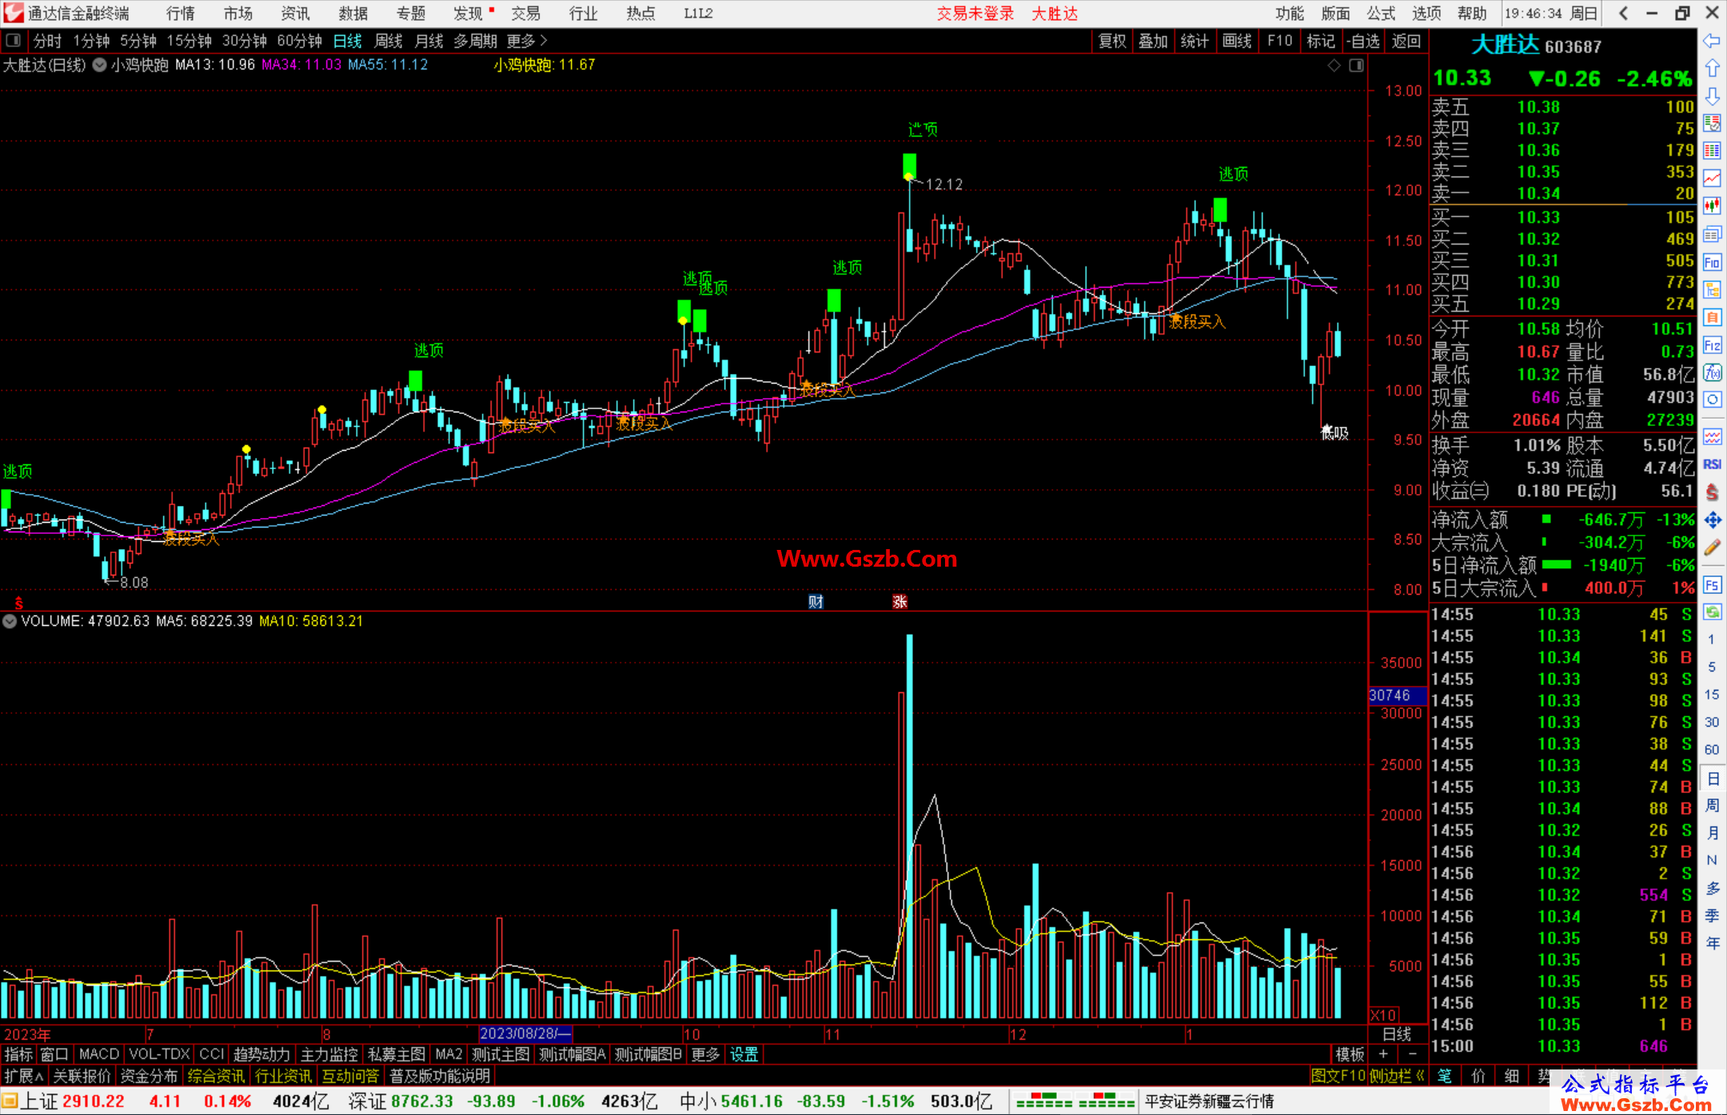Select sidebar 周 period
This screenshot has width=1727, height=1115.
[x=1712, y=806]
